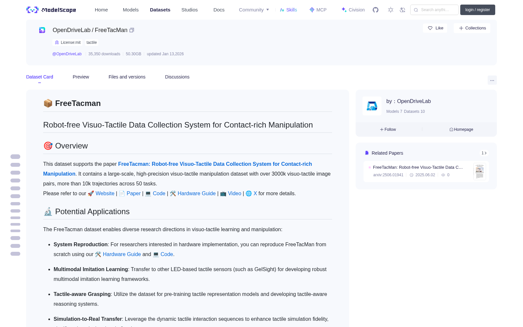Open the Datasets menu item
523x327 pixels.
[x=160, y=10]
